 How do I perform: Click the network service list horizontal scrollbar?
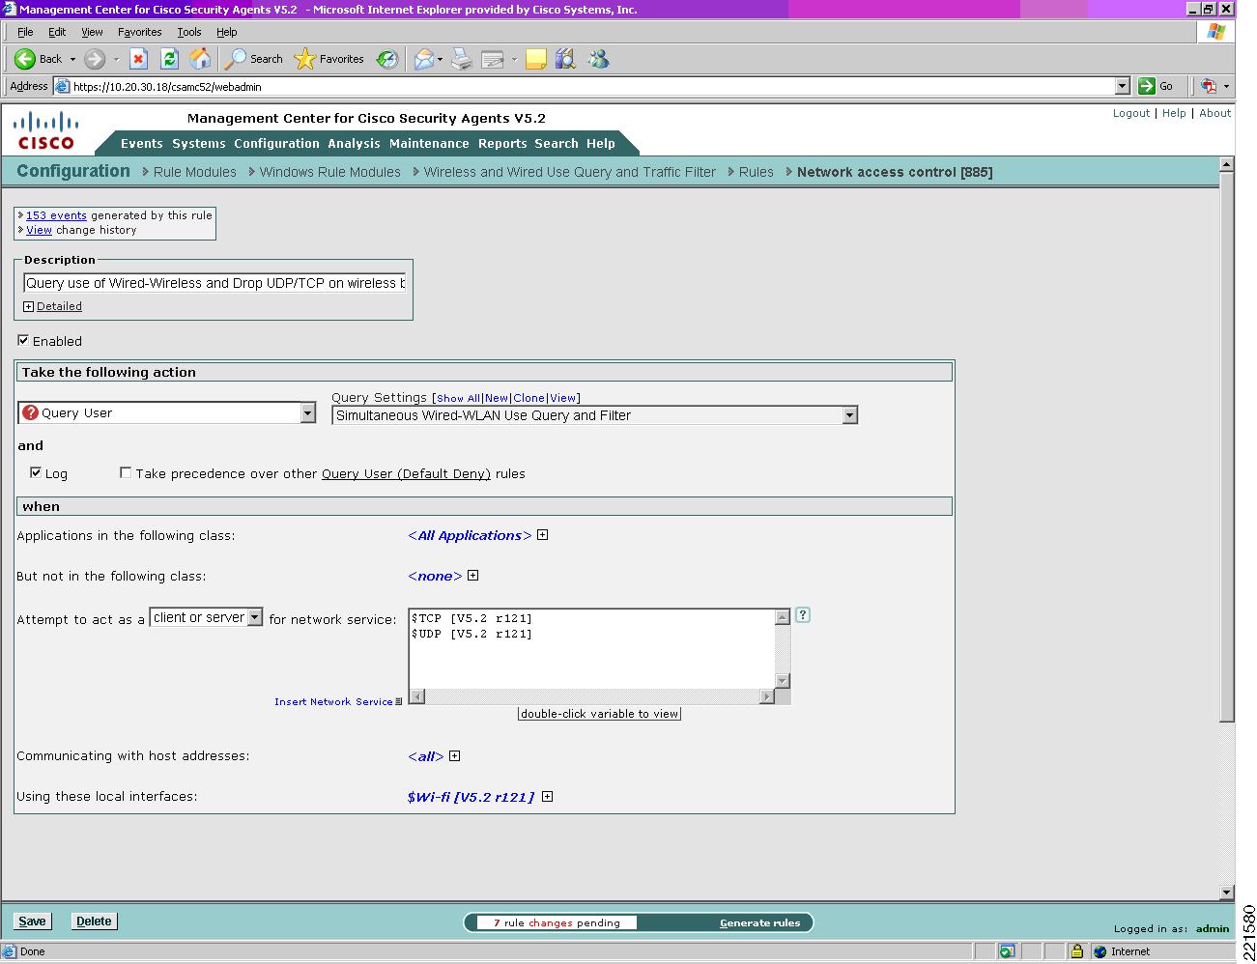pos(591,696)
